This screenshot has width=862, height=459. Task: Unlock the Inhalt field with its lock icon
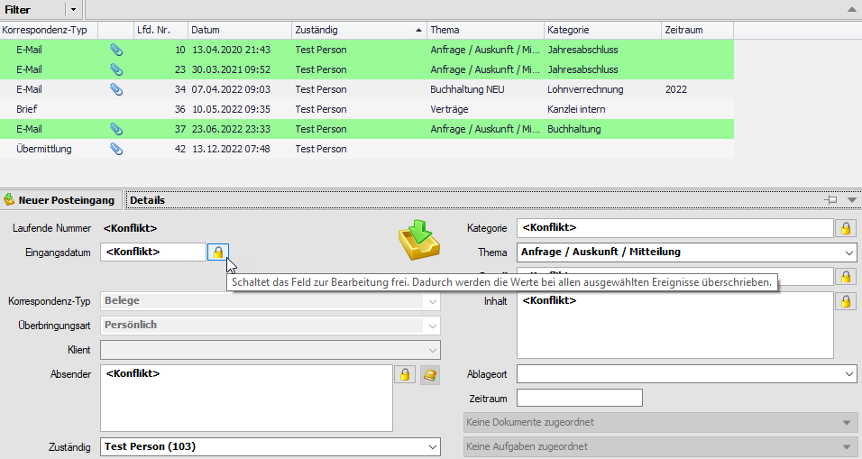click(846, 301)
